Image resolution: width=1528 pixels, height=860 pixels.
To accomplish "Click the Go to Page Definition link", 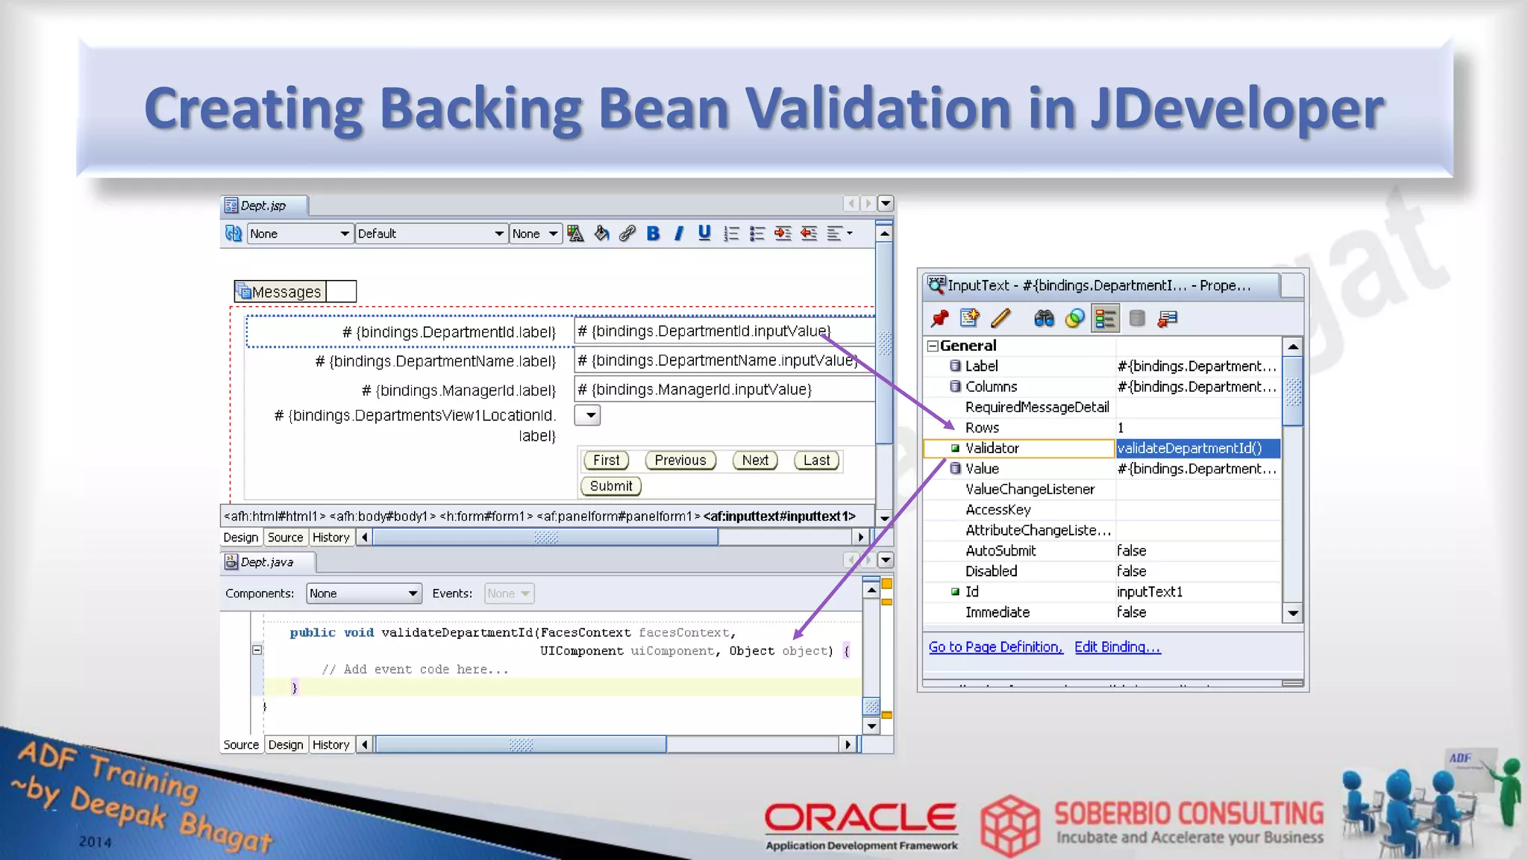I will point(995,647).
